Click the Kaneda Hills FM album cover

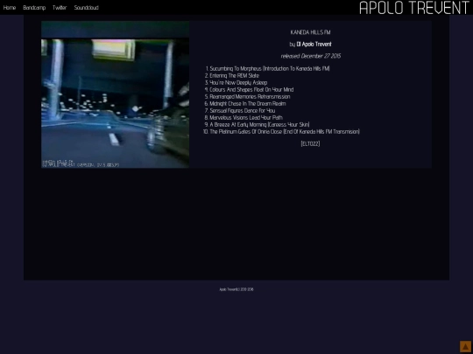[116, 94]
